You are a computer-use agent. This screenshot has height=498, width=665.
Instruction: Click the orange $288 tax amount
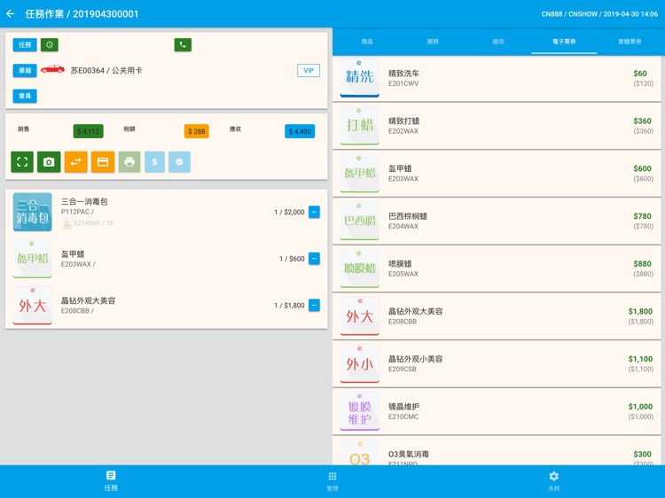tap(197, 131)
